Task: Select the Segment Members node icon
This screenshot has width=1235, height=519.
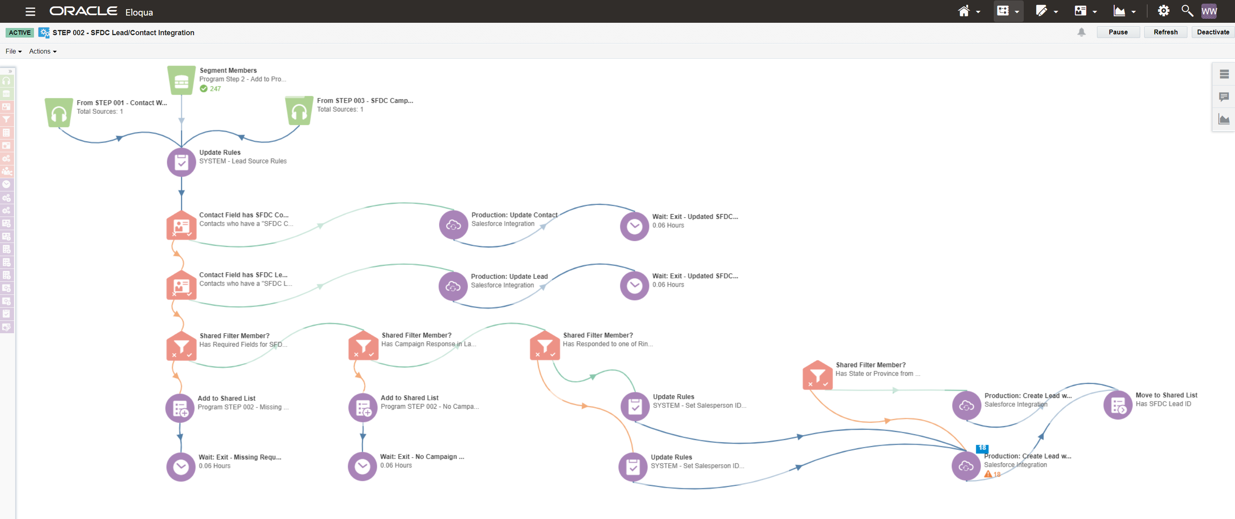Action: pyautogui.click(x=181, y=80)
